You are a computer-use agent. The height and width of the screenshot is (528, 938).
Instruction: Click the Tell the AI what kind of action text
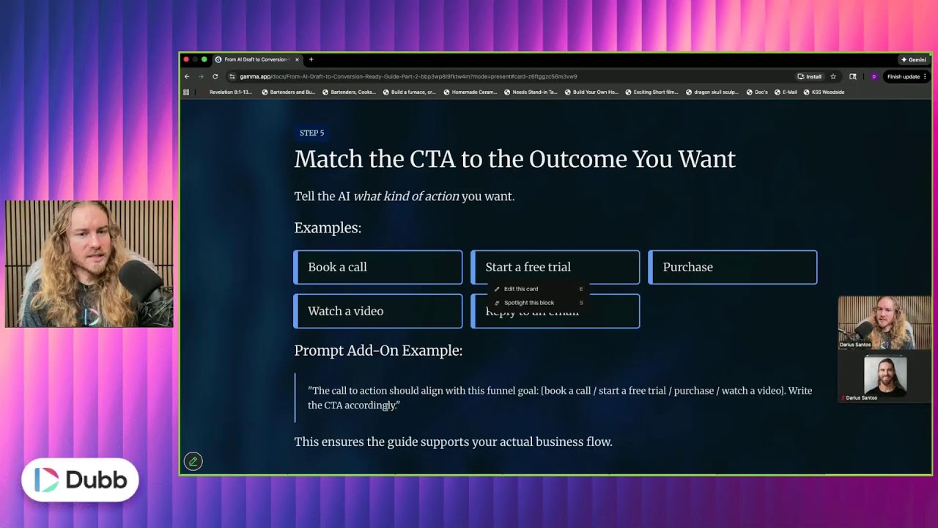click(x=405, y=197)
